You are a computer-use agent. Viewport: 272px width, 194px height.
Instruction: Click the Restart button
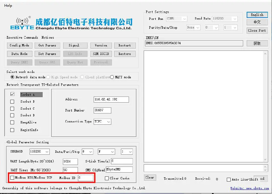125,45
